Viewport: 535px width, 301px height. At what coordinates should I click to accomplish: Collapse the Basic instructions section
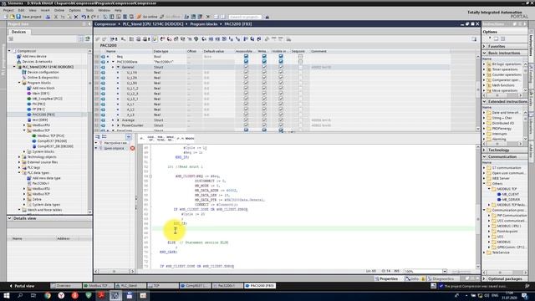point(485,53)
